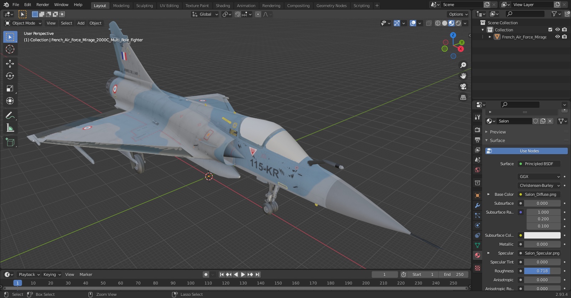Open Global transform orientation dropdown

[205, 14]
